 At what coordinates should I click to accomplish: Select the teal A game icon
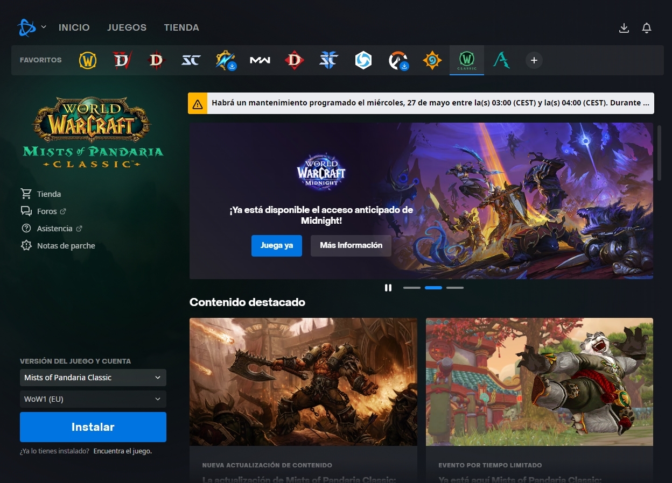click(x=501, y=60)
